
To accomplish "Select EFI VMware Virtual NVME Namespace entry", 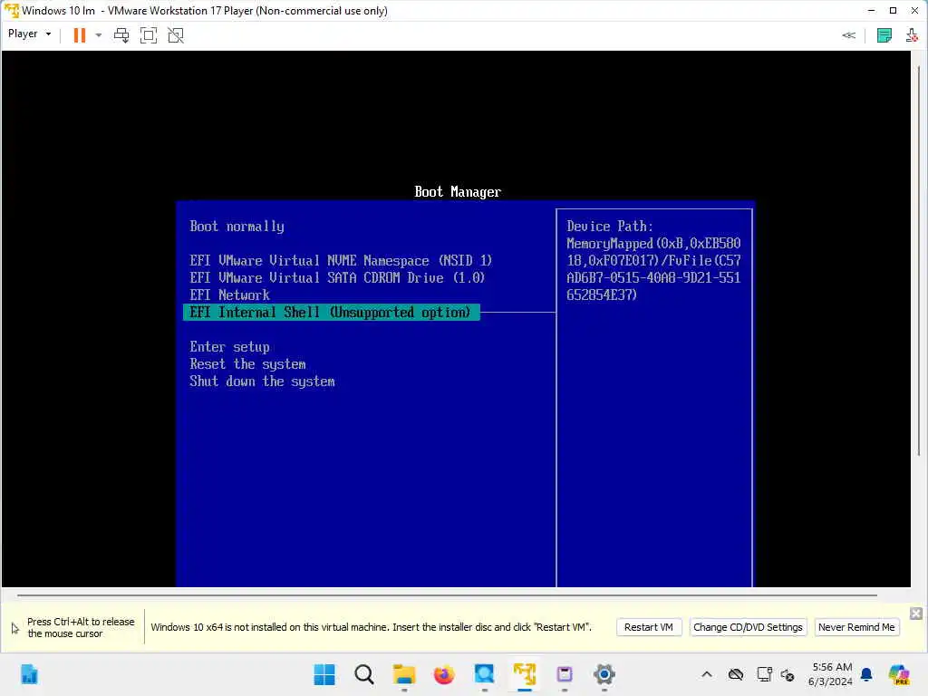I will (x=341, y=261).
